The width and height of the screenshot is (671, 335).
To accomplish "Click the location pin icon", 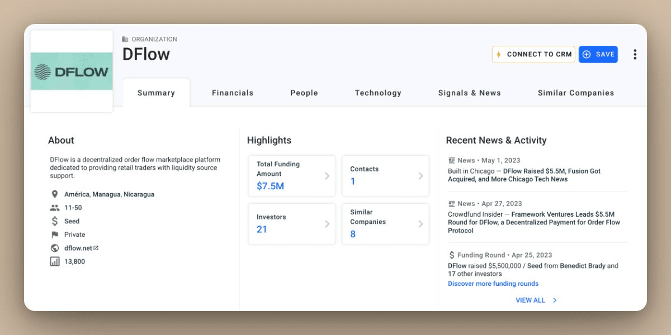I will tap(54, 194).
